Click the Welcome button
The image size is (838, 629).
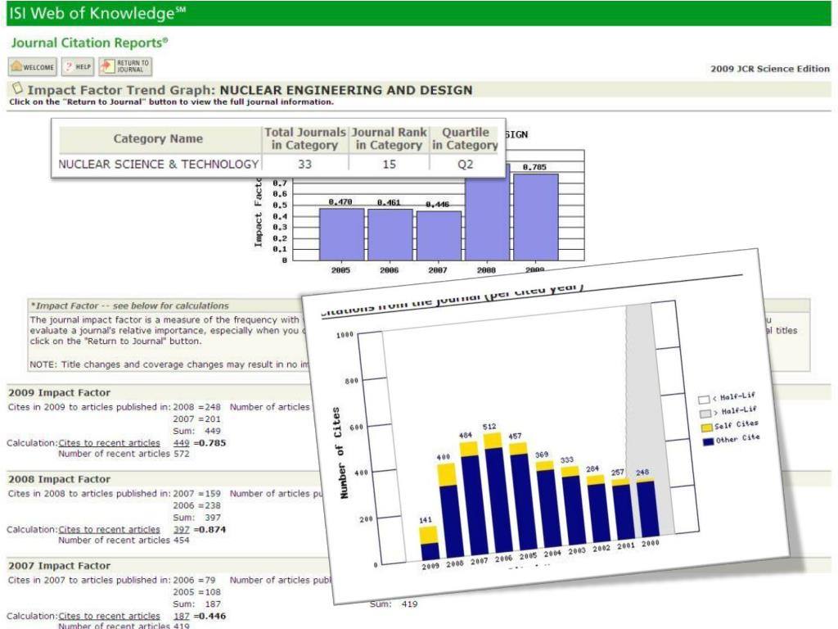click(32, 67)
